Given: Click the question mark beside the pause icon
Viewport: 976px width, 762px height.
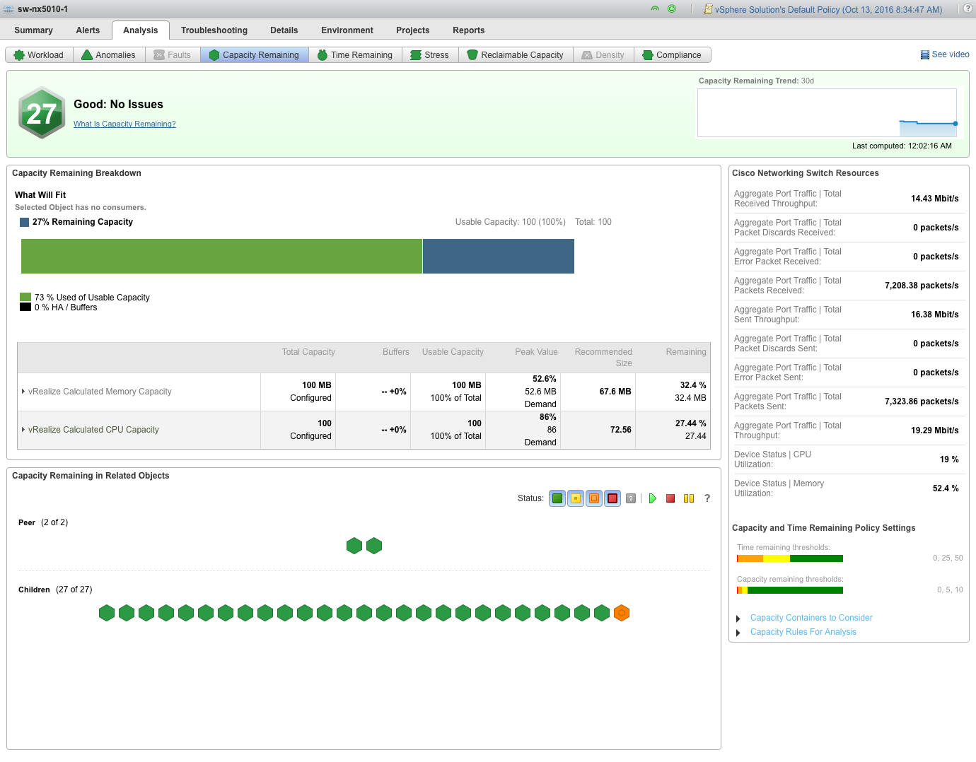Looking at the screenshot, I should pos(707,498).
